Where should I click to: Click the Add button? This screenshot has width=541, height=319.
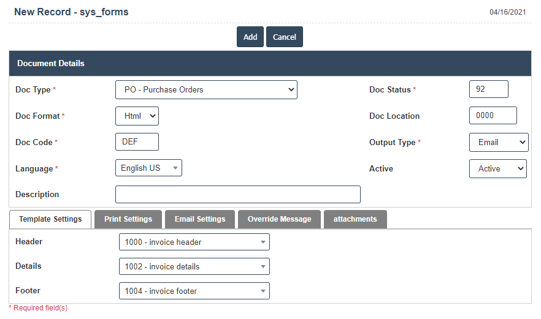point(250,37)
